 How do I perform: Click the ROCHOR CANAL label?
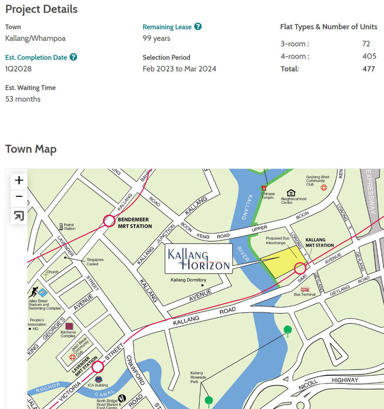75,390
